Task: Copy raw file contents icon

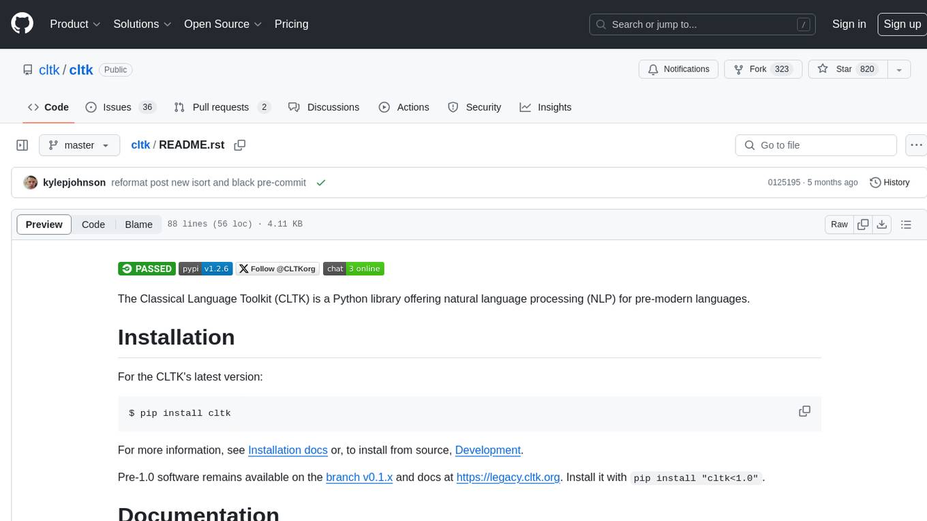Action: pos(863,224)
